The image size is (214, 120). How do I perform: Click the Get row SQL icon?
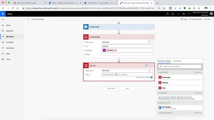click(x=86, y=66)
